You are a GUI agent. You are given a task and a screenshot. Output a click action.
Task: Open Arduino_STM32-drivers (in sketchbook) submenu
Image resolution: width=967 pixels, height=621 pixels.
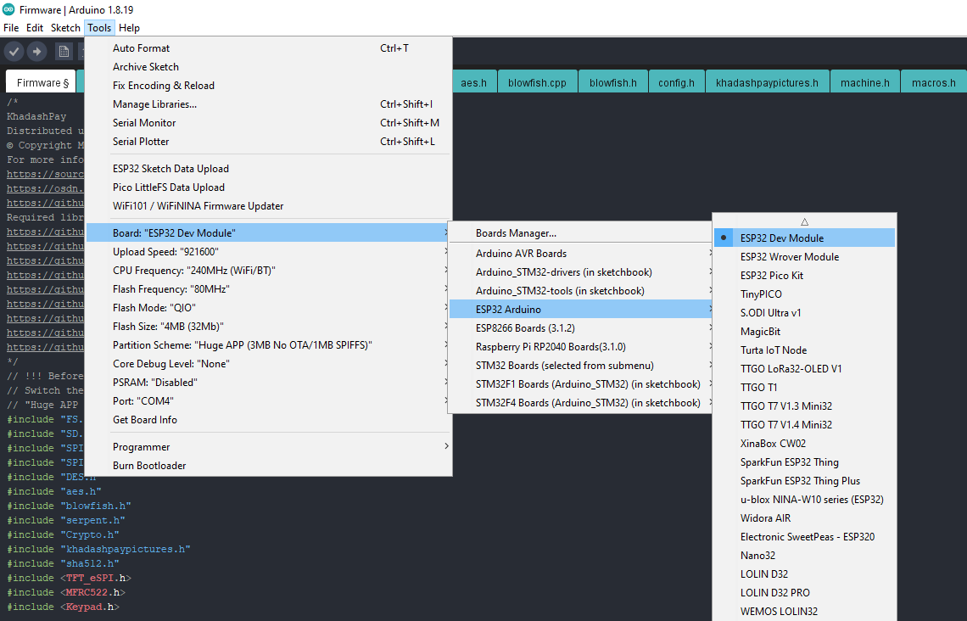pos(581,272)
